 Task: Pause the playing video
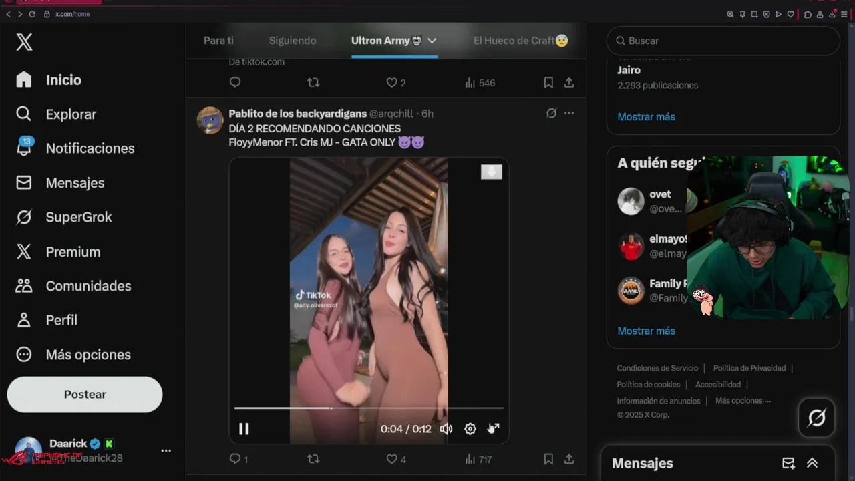[244, 429]
